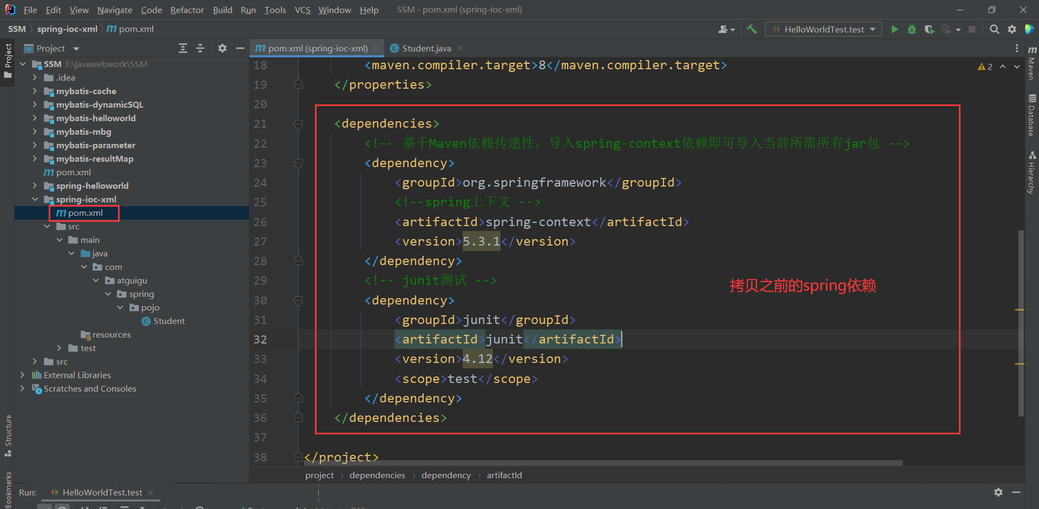Collapse the pojo package
Image resolution: width=1039 pixels, height=509 pixels.
click(x=120, y=307)
